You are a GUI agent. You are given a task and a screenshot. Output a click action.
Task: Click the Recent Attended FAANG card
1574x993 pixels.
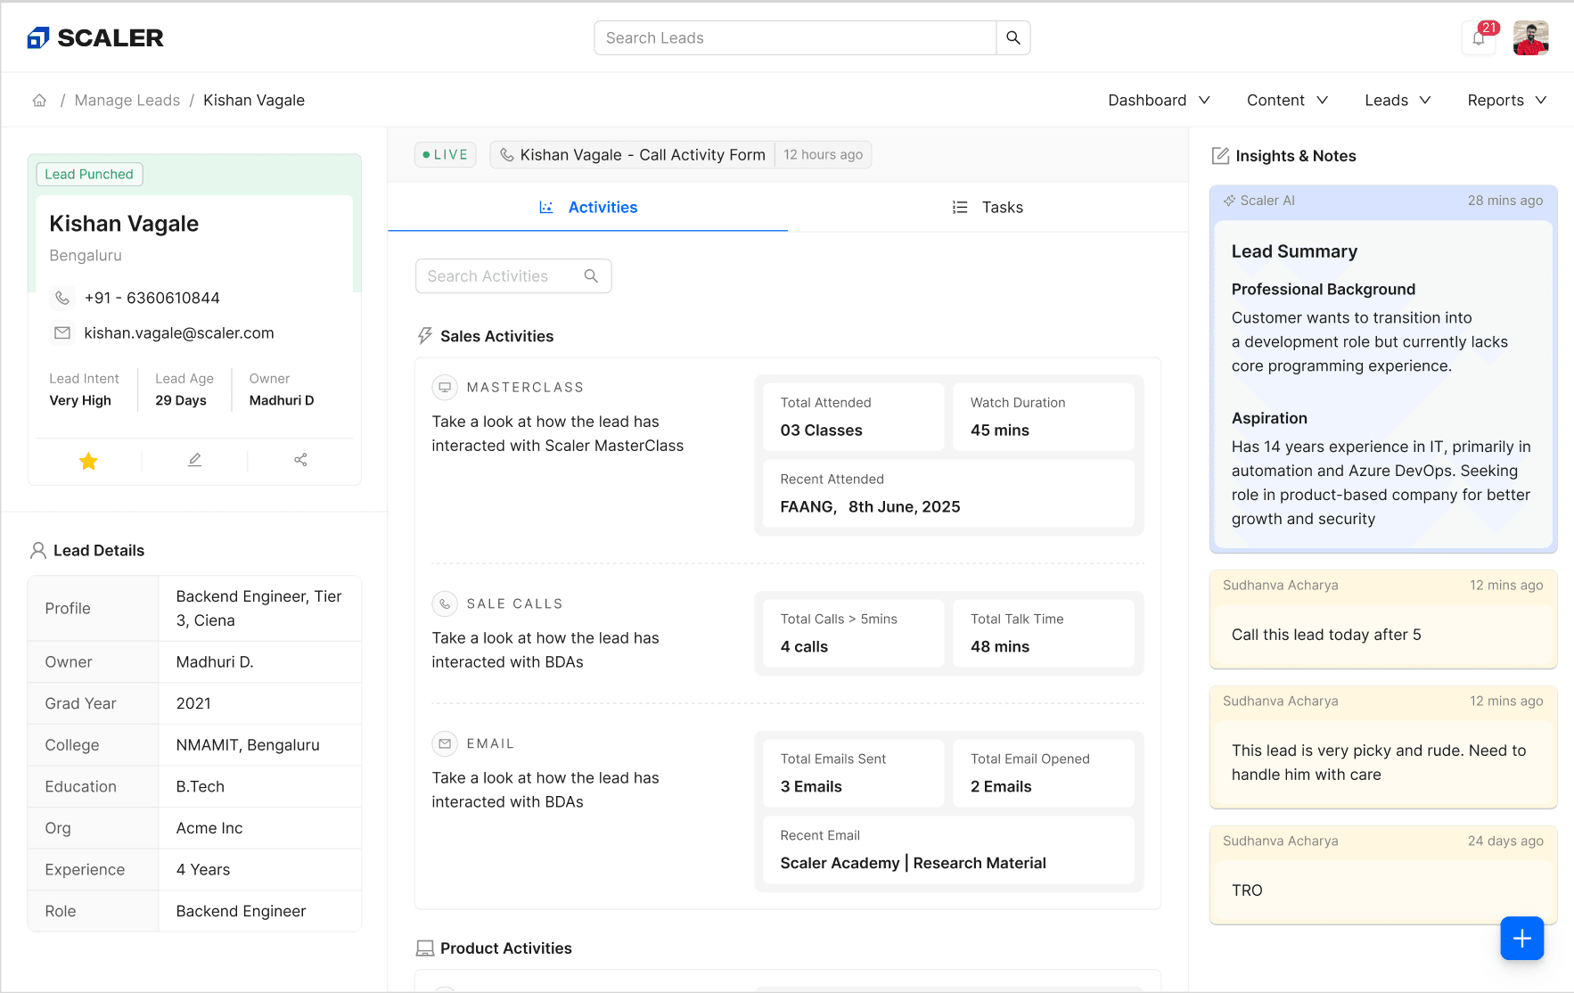(948, 493)
